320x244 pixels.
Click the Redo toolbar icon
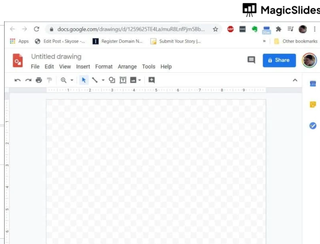(x=28, y=80)
